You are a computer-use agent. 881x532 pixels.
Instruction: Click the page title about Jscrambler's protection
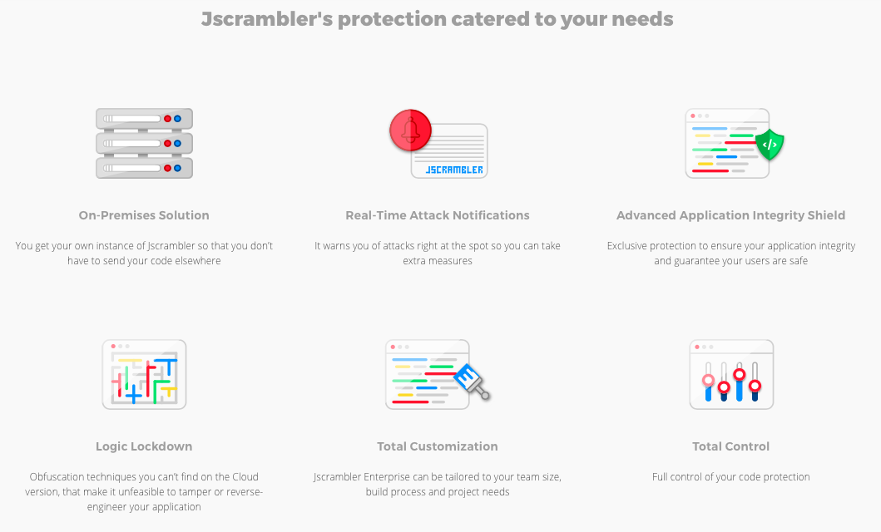point(437,19)
